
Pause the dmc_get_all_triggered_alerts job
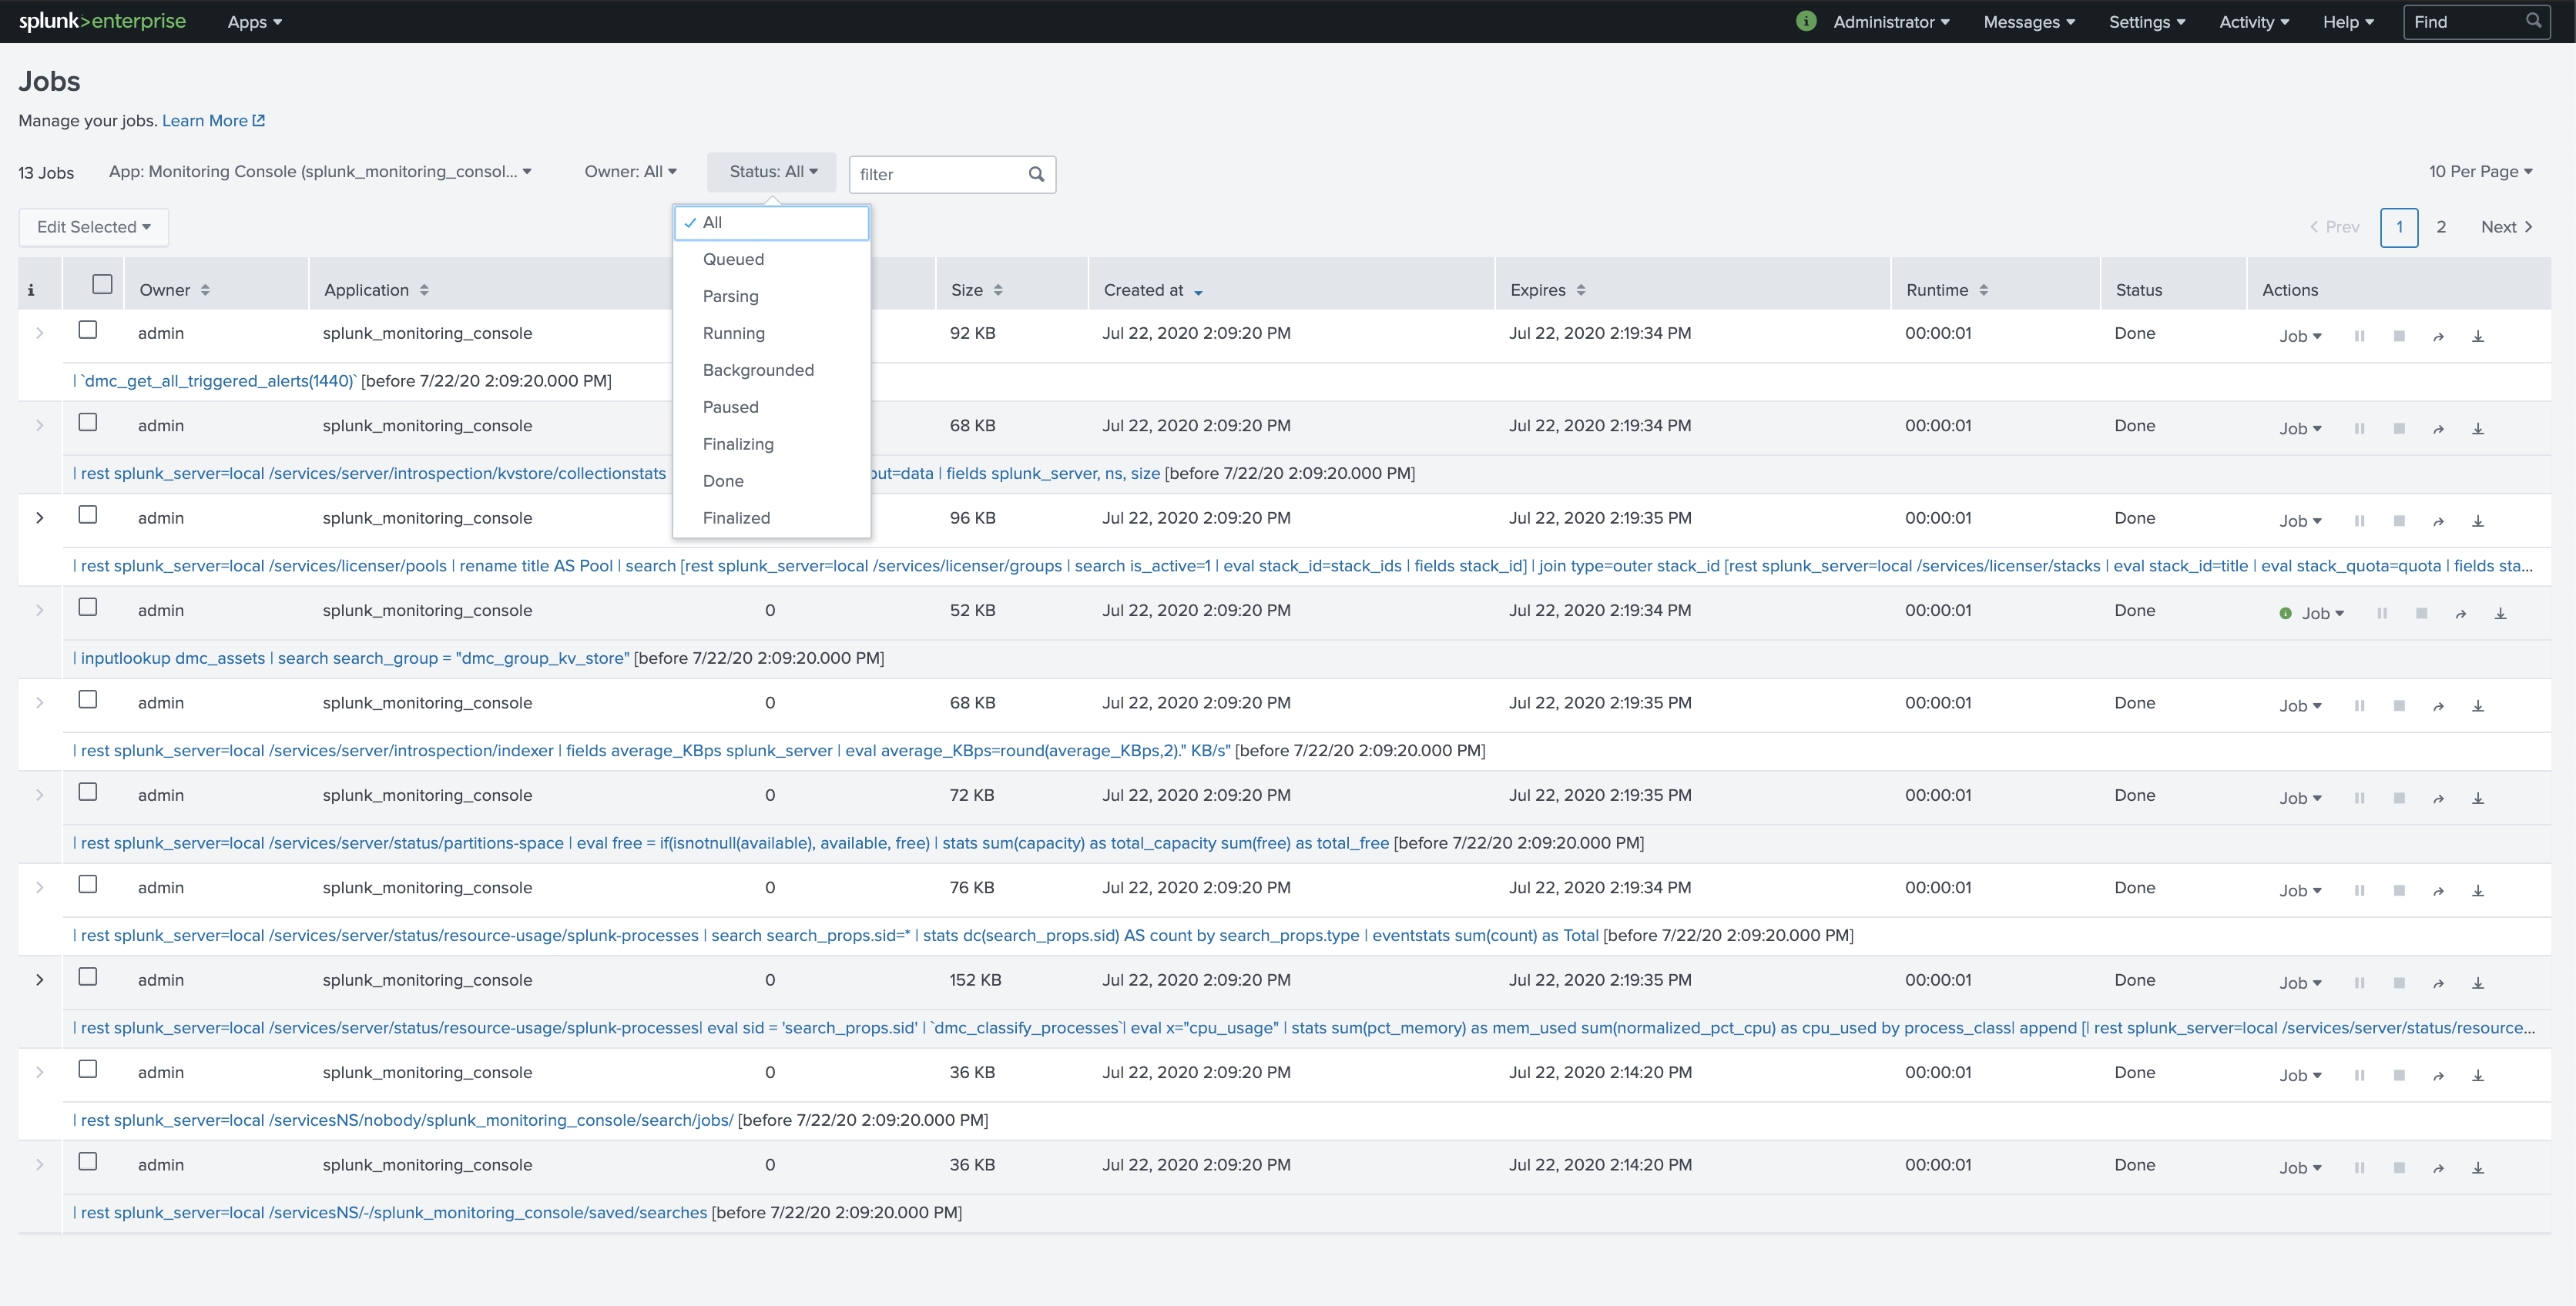[x=2359, y=335]
